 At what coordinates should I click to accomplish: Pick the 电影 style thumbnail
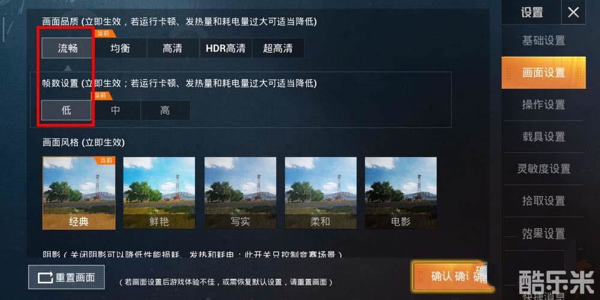pos(401,193)
